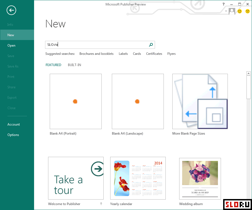Open the Take a tour template
252x210 pixels.
[76, 178]
